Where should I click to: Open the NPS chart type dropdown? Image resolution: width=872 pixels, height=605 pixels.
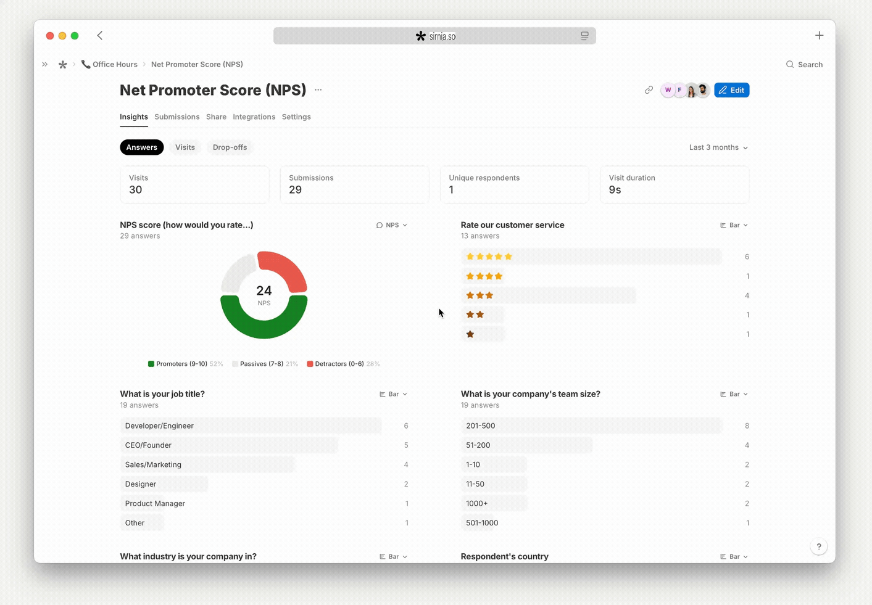coord(392,225)
